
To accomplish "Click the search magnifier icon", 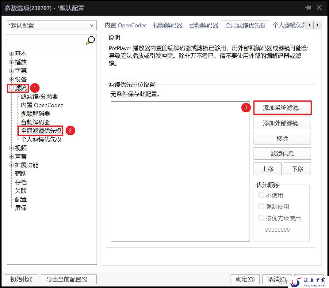I will [90, 40].
